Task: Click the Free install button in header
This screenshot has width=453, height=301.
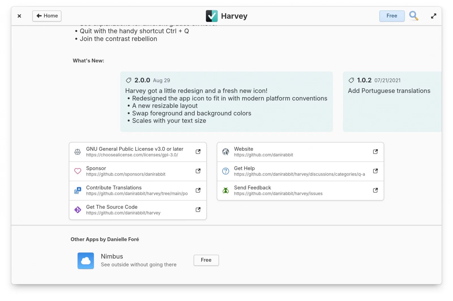Action: click(x=392, y=16)
